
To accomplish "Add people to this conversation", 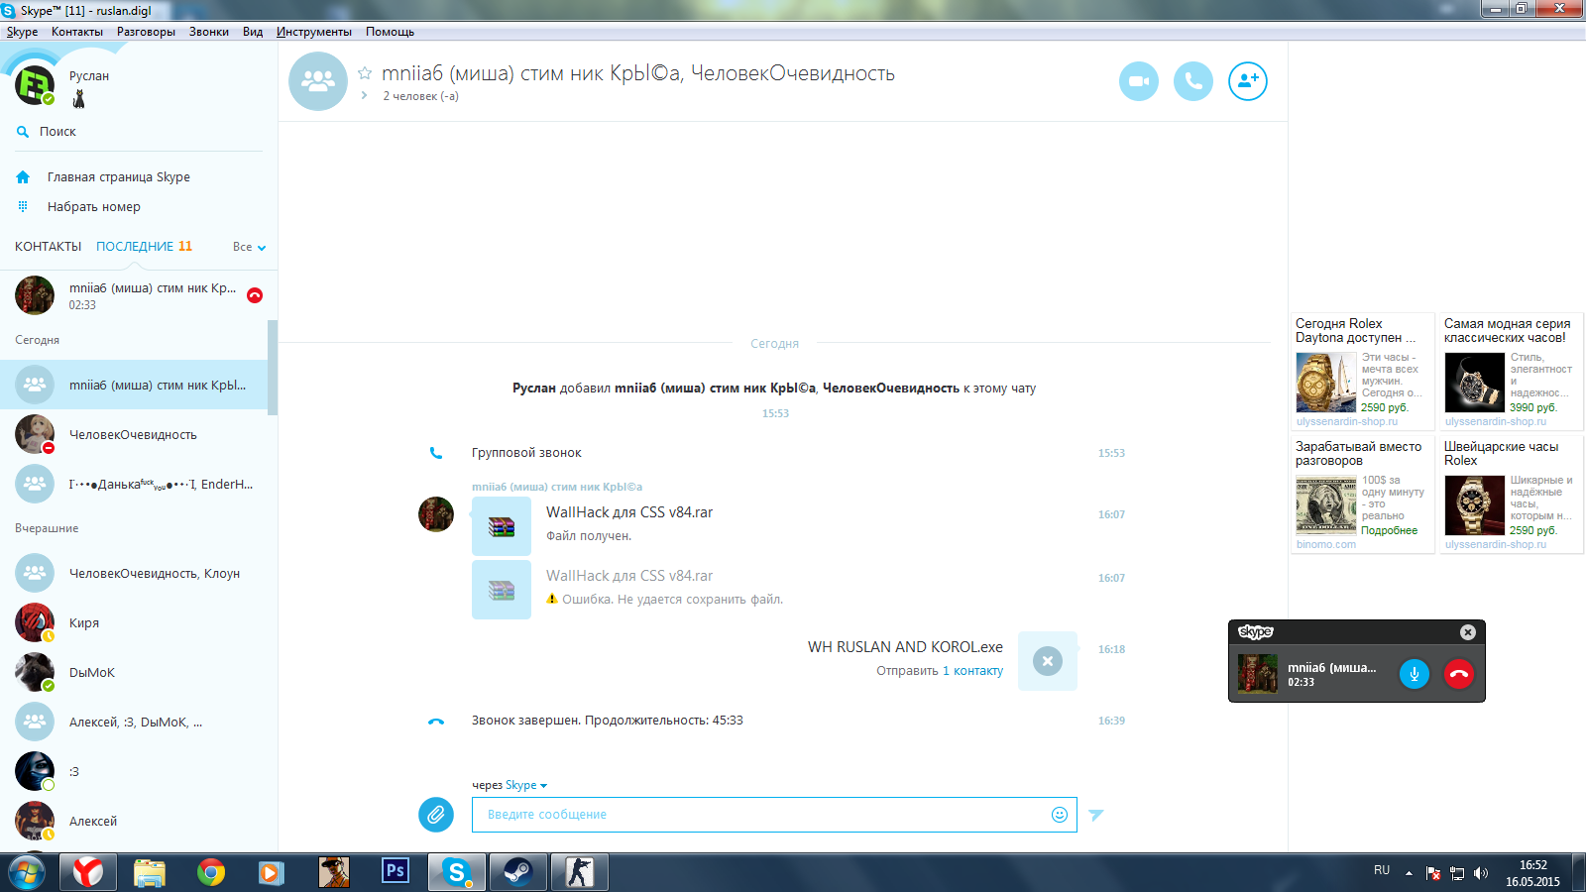I will click(1248, 81).
